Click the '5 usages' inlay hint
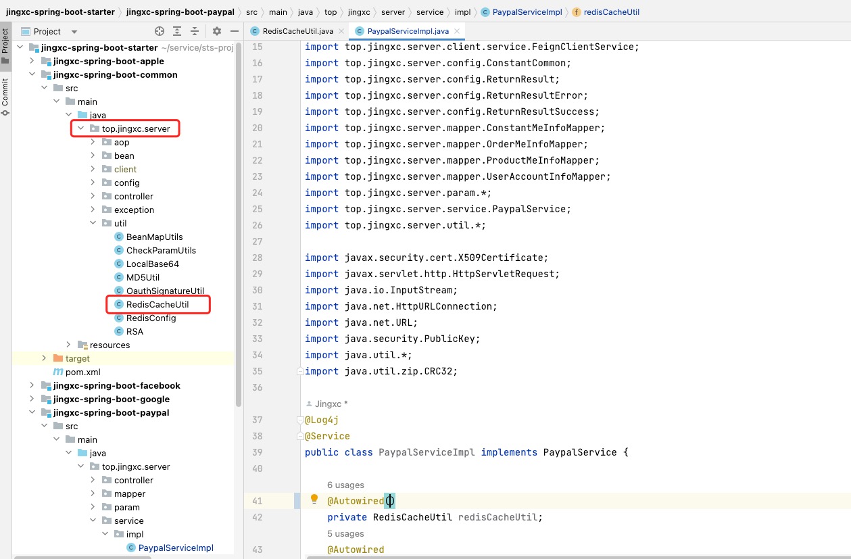The image size is (851, 559). (345, 533)
